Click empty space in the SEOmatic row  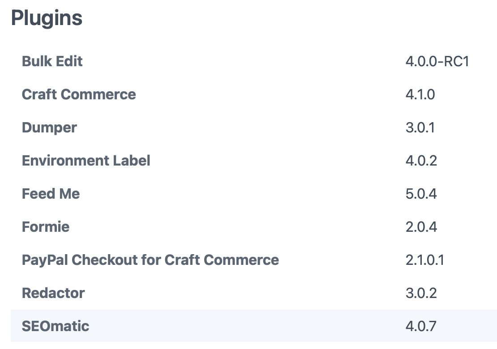pos(247,326)
